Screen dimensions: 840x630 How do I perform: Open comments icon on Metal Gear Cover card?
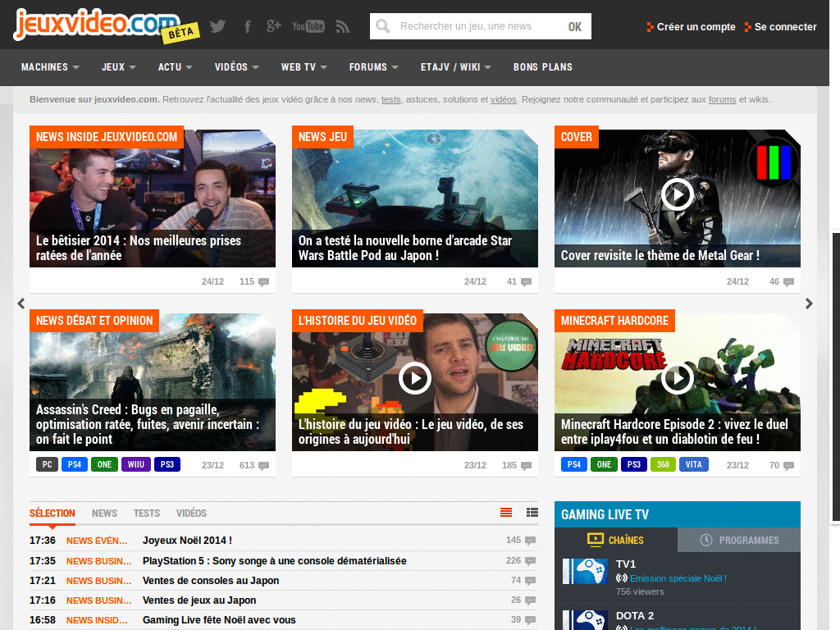tap(788, 282)
